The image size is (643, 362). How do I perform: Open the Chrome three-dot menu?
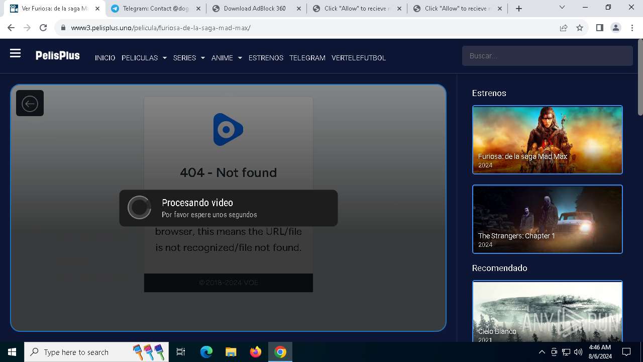[632, 28]
